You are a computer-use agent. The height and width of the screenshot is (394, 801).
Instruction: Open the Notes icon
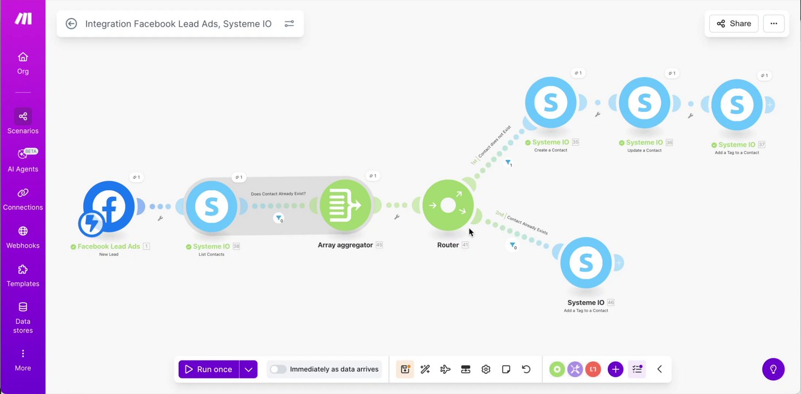coord(506,369)
